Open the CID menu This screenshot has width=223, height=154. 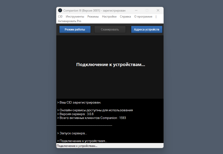60,16
